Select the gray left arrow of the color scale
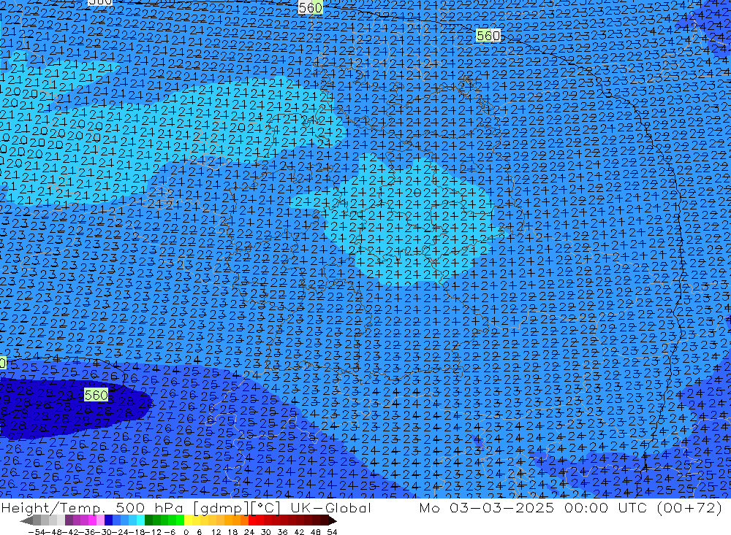This screenshot has height=535, width=731. point(26,521)
